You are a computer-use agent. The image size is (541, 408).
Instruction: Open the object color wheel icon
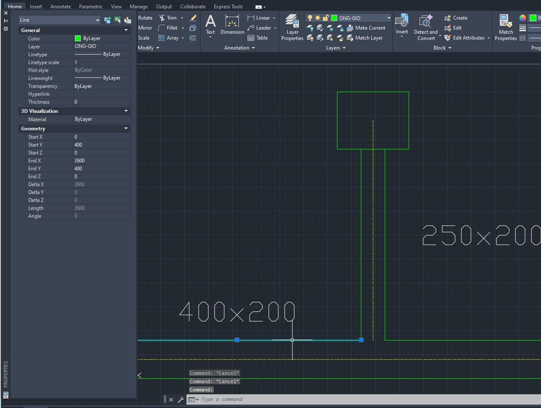522,18
